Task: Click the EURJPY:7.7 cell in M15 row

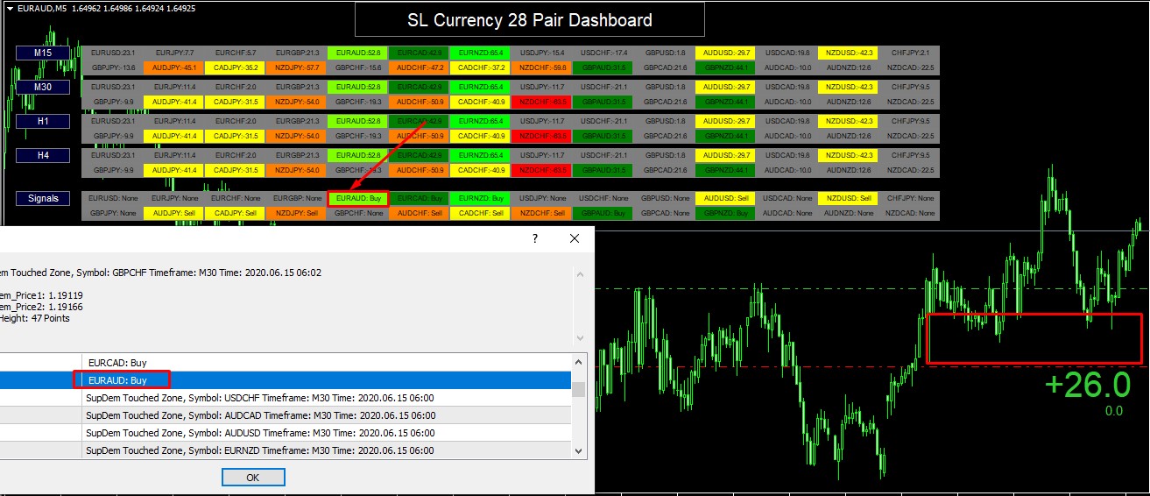Action: pos(173,53)
